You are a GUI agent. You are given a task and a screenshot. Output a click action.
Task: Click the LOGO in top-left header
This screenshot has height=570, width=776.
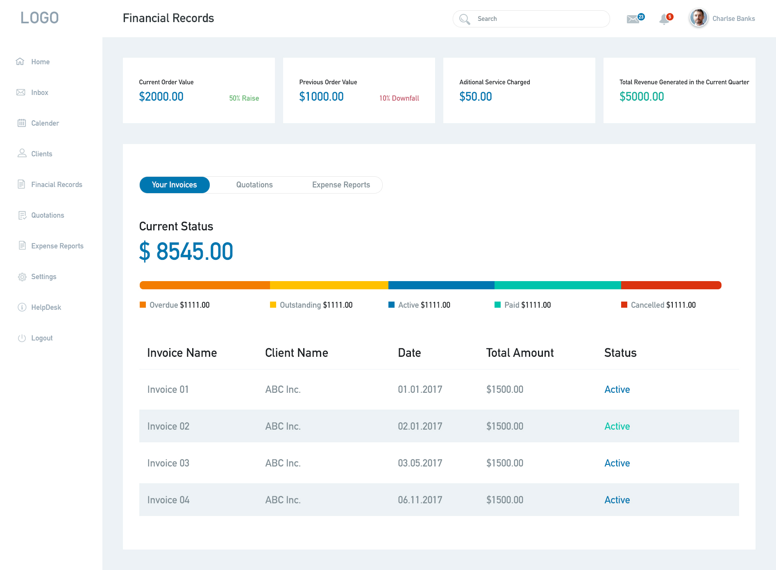tap(40, 18)
